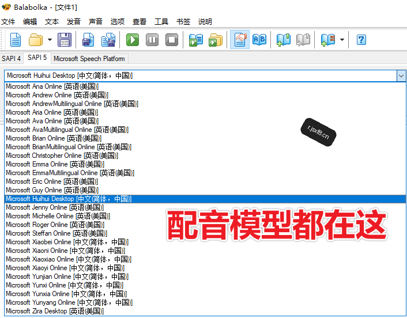
Task: Select Microsoft Brian Online voice
Action: coord(205,138)
